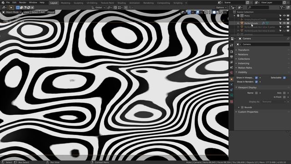
Task: Open the File menu
Action: click(x=8, y=3)
